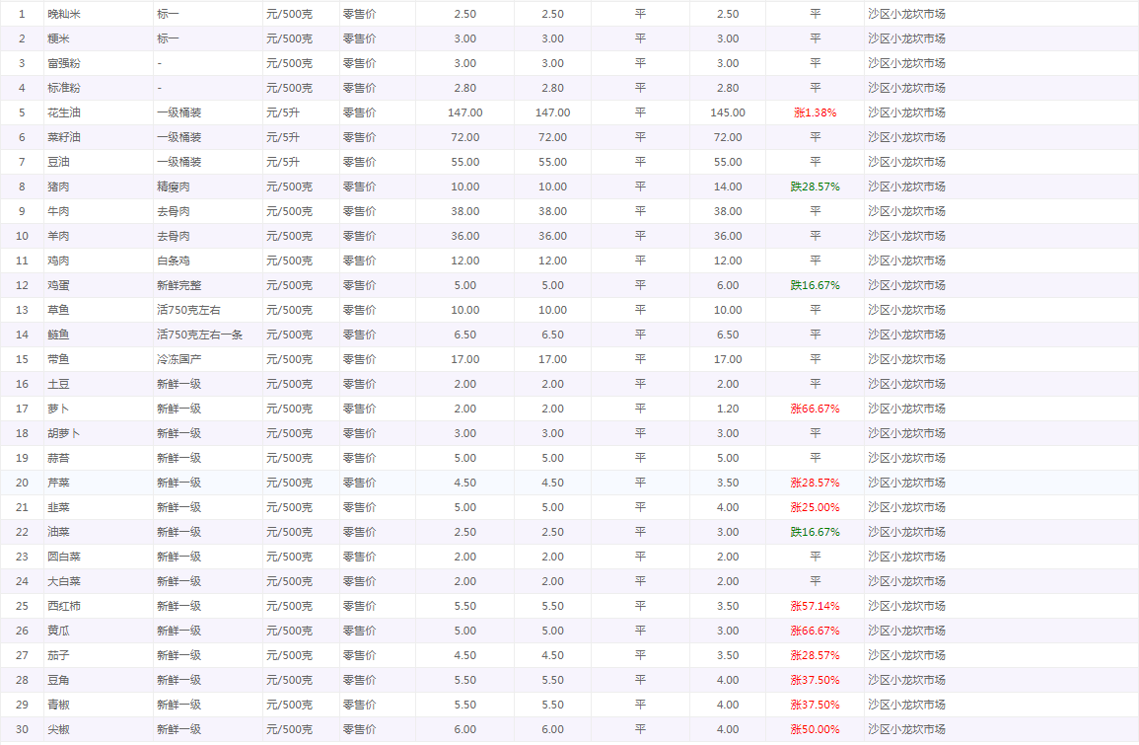Select the 西红柿 product name
The height and width of the screenshot is (745, 1139).
[65, 606]
